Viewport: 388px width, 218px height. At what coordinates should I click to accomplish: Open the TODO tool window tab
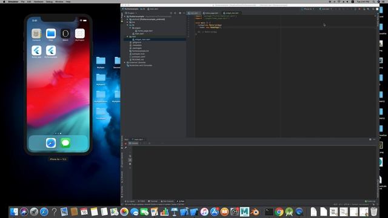[x=141, y=201]
